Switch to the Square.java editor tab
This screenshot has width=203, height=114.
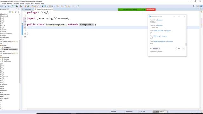[28, 9]
